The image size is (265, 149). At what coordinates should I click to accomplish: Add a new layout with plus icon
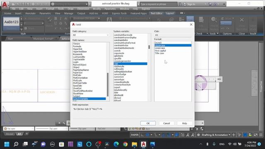click(x=26, y=134)
